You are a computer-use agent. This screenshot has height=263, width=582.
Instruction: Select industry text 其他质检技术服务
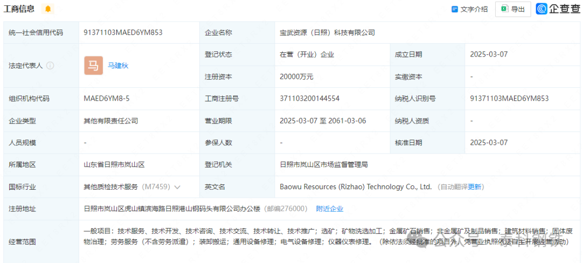[x=111, y=187]
